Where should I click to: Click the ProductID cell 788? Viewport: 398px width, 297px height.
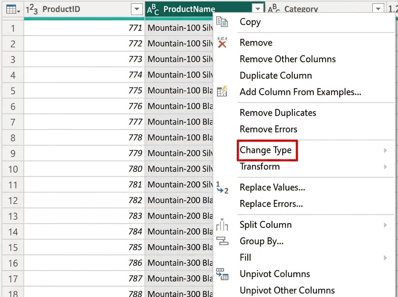point(84,292)
